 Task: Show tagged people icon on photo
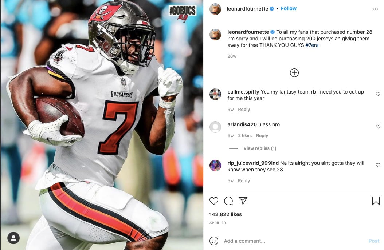(x=13, y=238)
